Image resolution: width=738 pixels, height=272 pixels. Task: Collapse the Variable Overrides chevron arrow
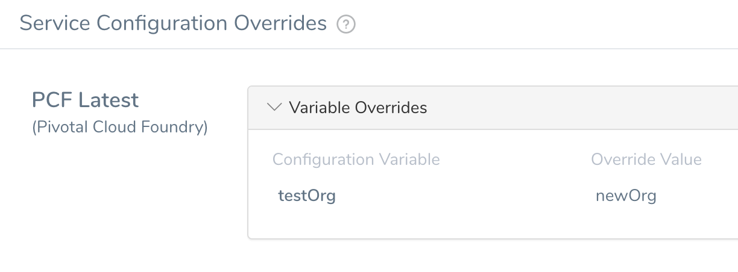(274, 107)
